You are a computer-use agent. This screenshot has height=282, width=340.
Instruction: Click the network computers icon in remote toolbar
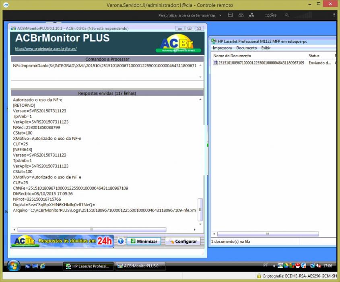point(251,15)
